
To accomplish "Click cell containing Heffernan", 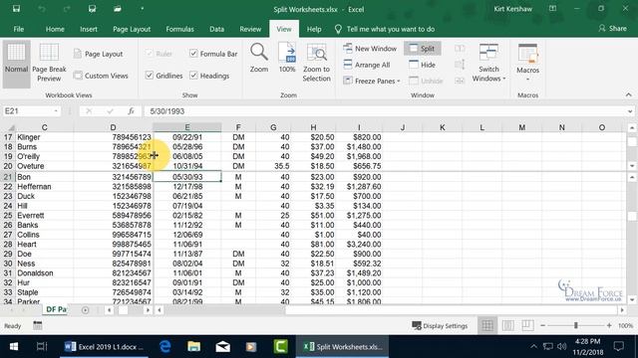I will pos(44,187).
